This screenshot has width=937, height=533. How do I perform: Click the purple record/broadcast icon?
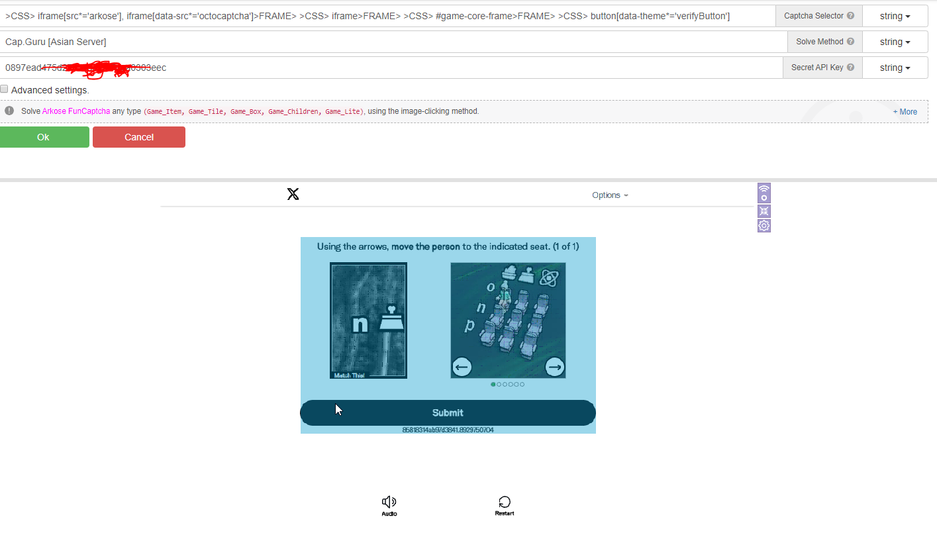click(764, 193)
